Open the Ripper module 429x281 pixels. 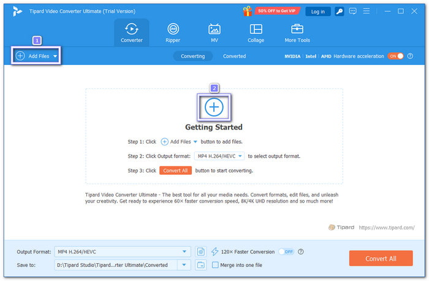(x=173, y=33)
